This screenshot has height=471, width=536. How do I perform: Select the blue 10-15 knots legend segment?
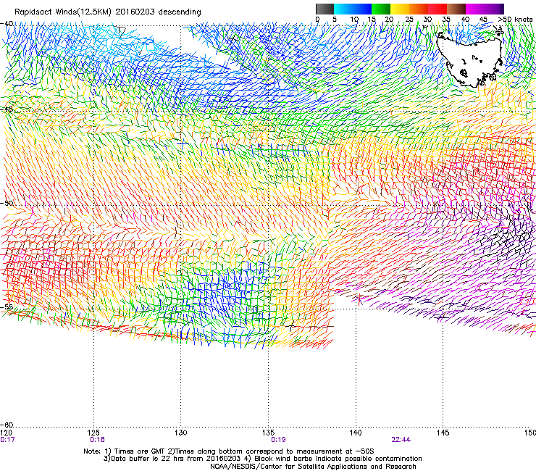362,9
